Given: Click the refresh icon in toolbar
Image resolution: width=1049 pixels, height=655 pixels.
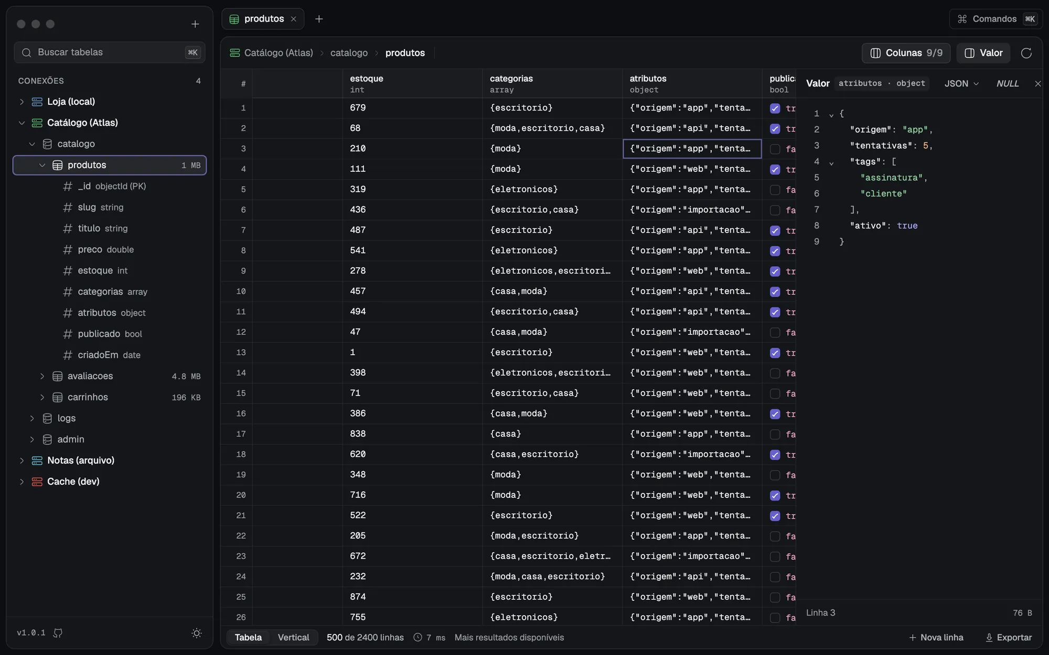Looking at the screenshot, I should coord(1026,53).
